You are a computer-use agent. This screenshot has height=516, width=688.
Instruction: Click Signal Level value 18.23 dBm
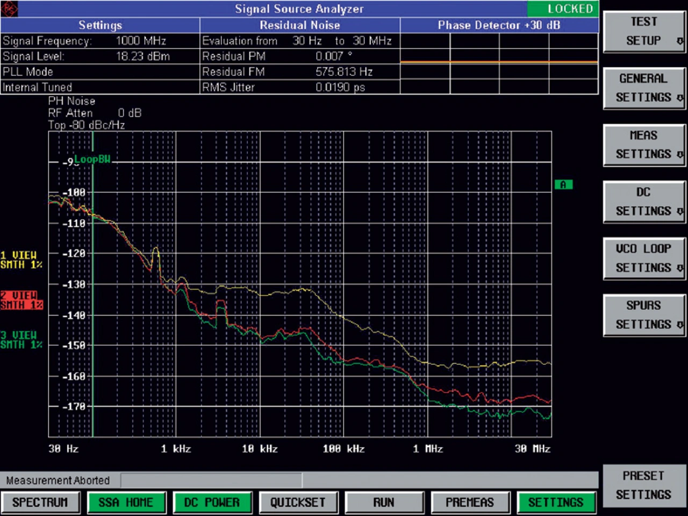(x=143, y=56)
